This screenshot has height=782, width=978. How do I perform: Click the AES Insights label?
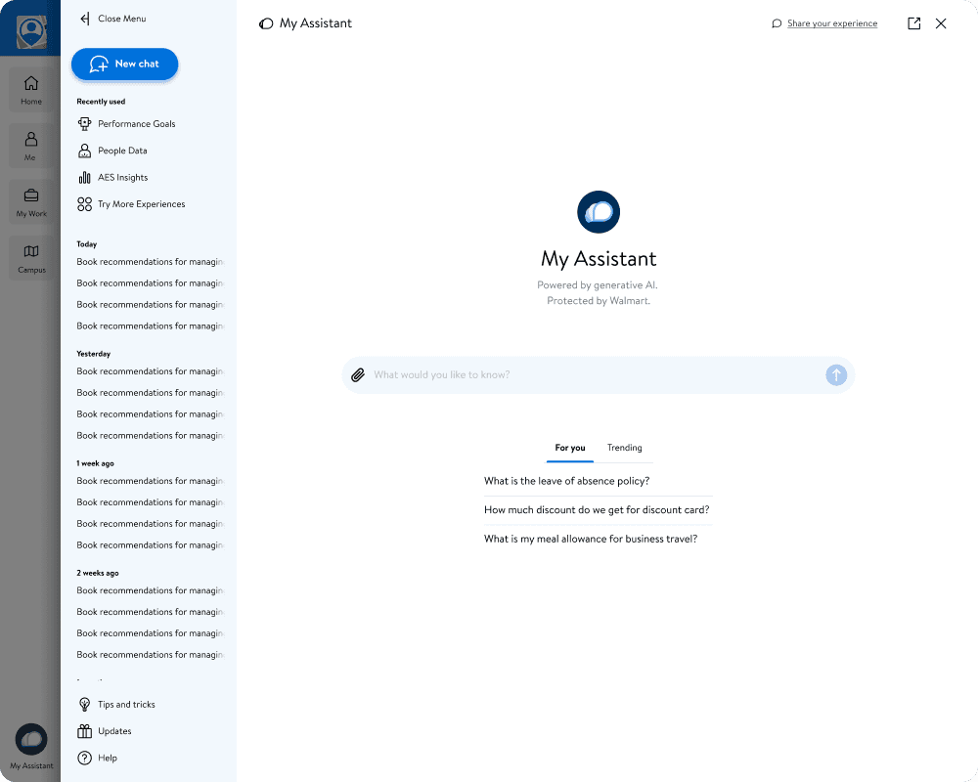coord(123,177)
